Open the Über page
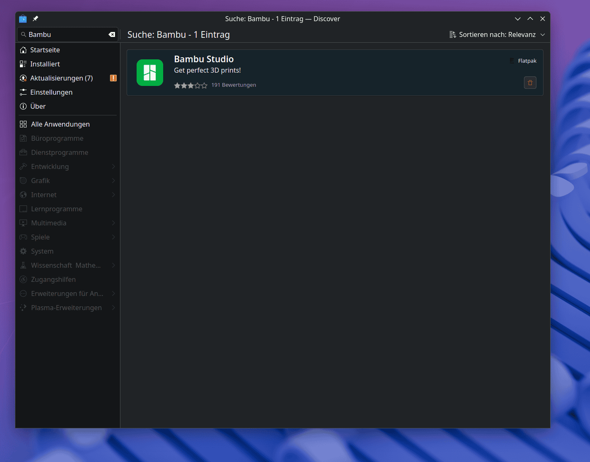The image size is (590, 462). (68, 106)
